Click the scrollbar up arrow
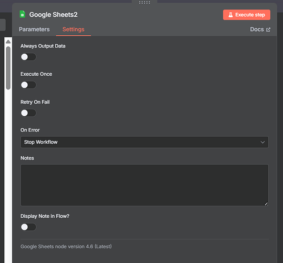283x263 pixels. pyautogui.click(x=8, y=42)
